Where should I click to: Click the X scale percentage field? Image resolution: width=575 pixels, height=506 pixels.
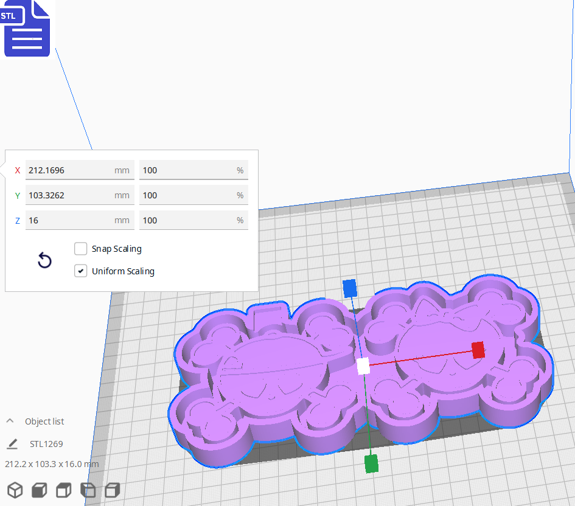[x=186, y=170]
